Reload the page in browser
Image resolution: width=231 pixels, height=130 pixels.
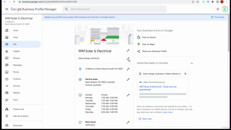click(14, 2)
